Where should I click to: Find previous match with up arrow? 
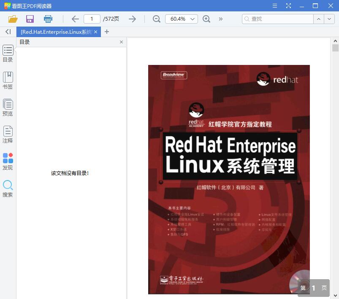click(319, 19)
